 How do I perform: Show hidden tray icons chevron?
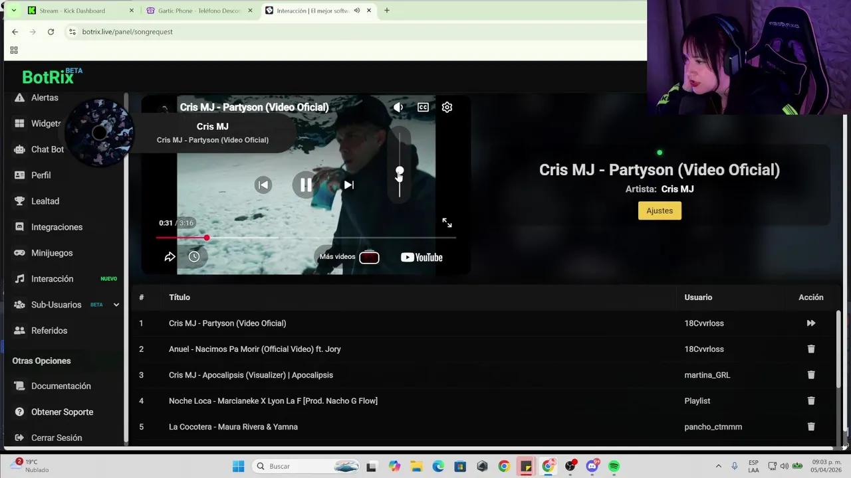(x=718, y=466)
